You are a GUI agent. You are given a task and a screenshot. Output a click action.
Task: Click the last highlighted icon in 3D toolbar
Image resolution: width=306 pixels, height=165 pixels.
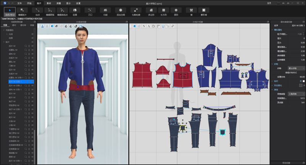(x=80, y=26)
